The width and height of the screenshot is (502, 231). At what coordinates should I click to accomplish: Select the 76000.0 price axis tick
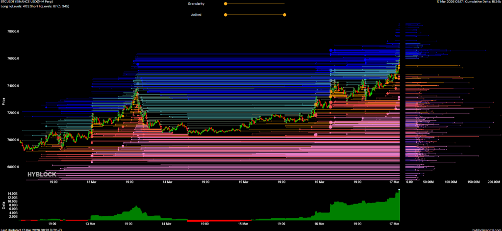(x=12, y=59)
